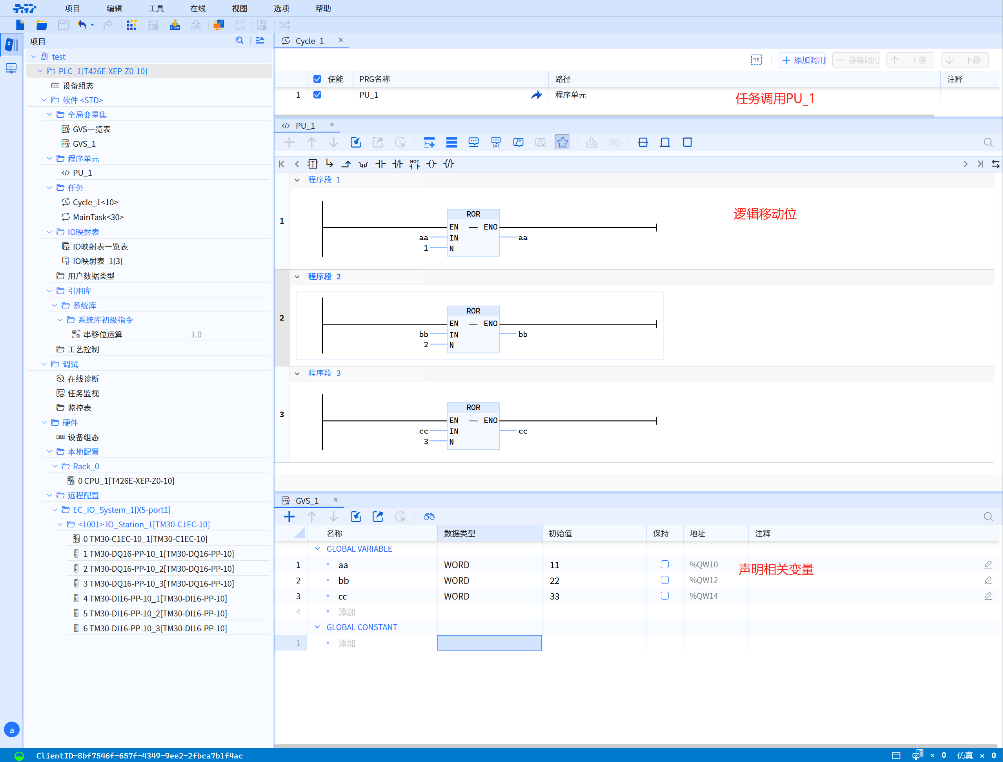Collapse the GLOBAL VARIABLE group
The width and height of the screenshot is (1003, 762).
pos(317,549)
